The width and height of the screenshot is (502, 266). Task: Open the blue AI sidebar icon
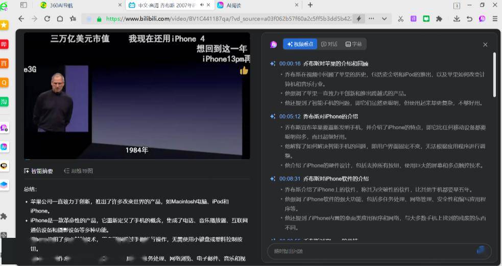(4, 147)
